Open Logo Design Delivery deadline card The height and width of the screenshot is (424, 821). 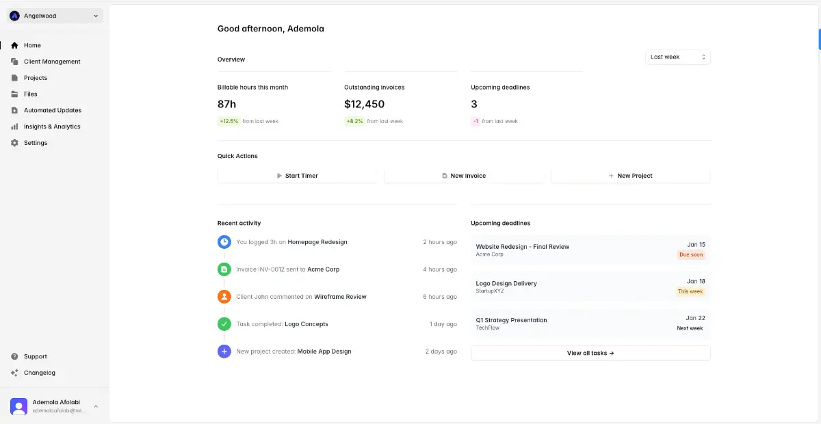coord(590,287)
